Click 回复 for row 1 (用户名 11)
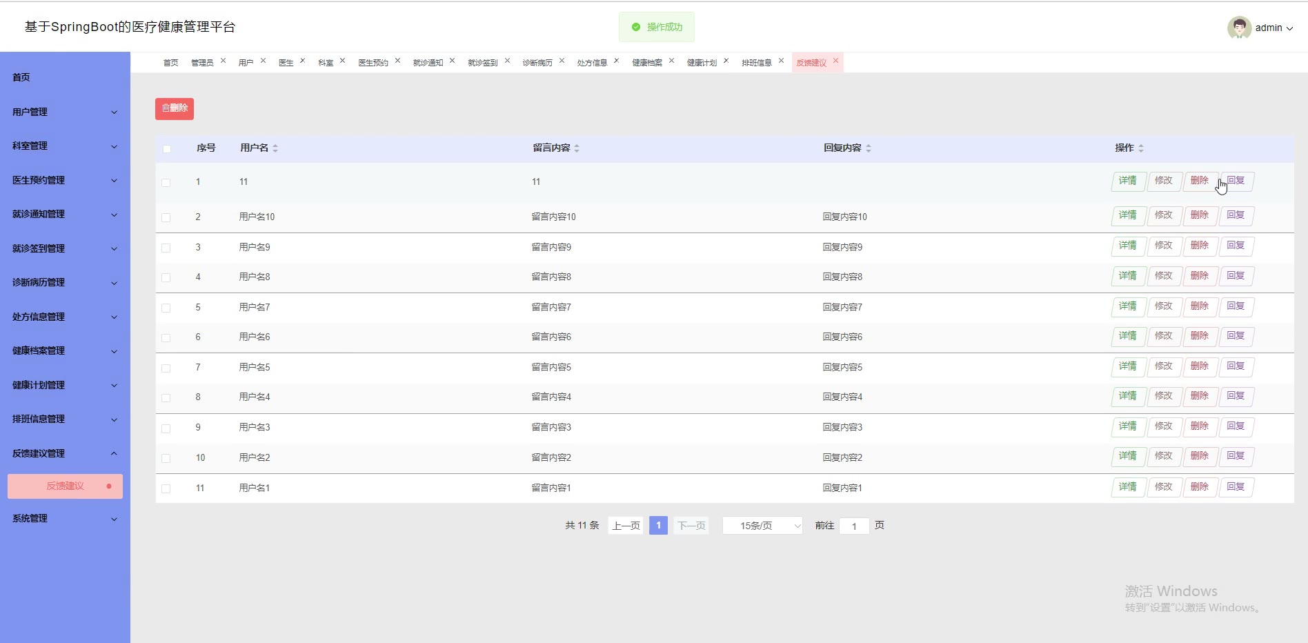This screenshot has height=643, width=1308. 1236,181
